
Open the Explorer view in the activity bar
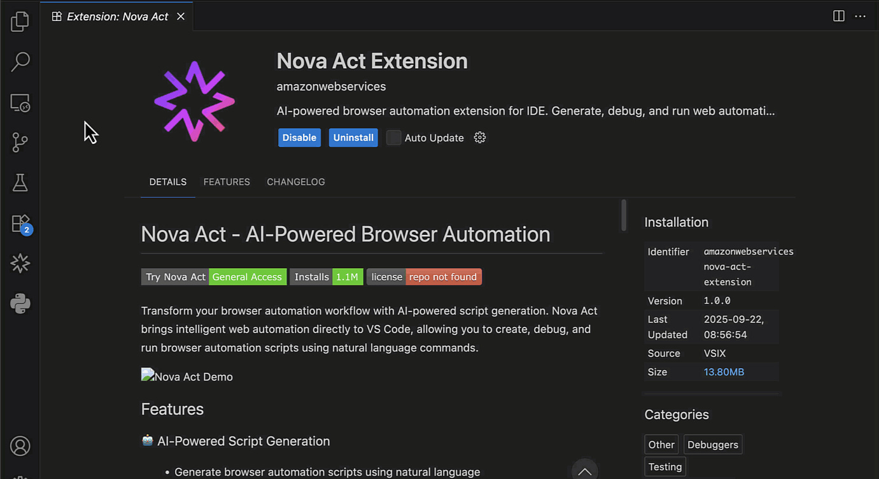click(x=20, y=21)
